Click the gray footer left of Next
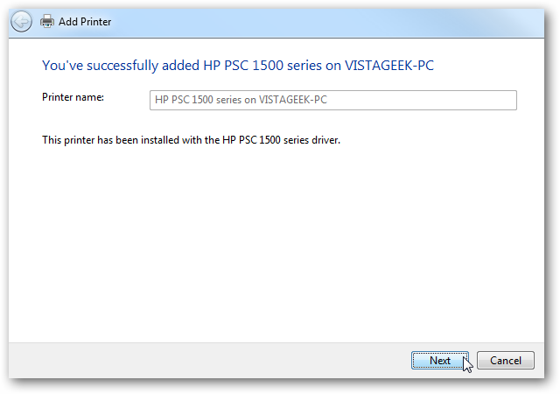The width and height of the screenshot is (560, 394). tap(207, 361)
